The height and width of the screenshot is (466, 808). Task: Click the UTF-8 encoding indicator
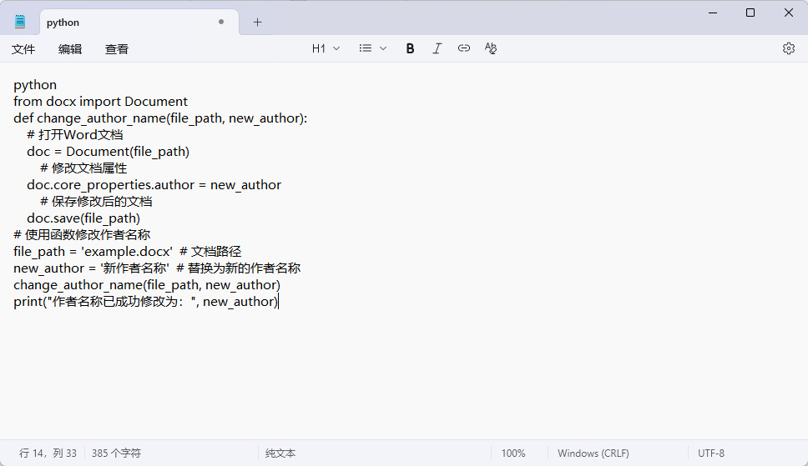[711, 453]
